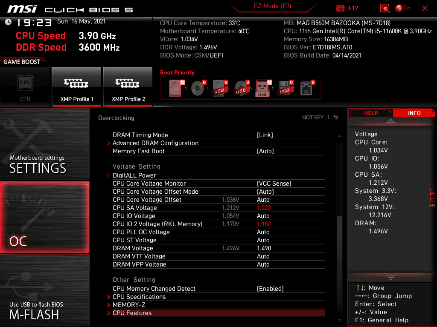Select the network boot device icon
437x327 pixels.
click(x=306, y=88)
